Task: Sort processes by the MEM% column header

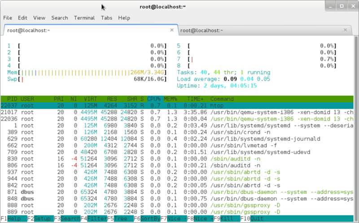Action: tap(170, 99)
